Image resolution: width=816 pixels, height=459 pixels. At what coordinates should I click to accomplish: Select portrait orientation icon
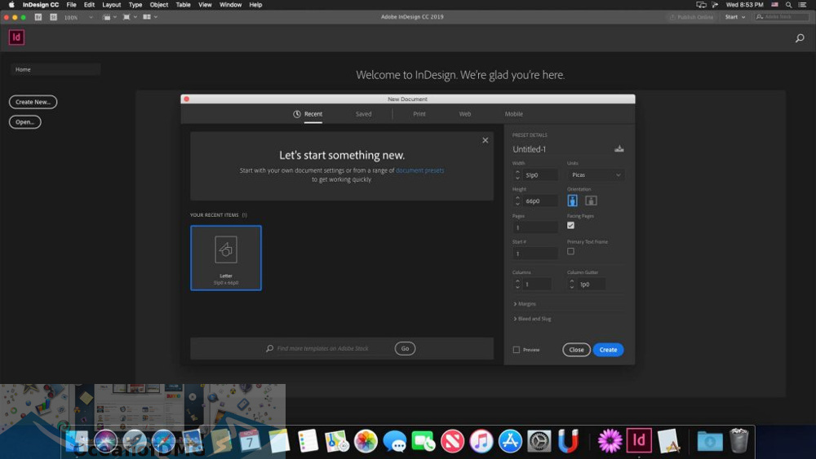tap(573, 201)
